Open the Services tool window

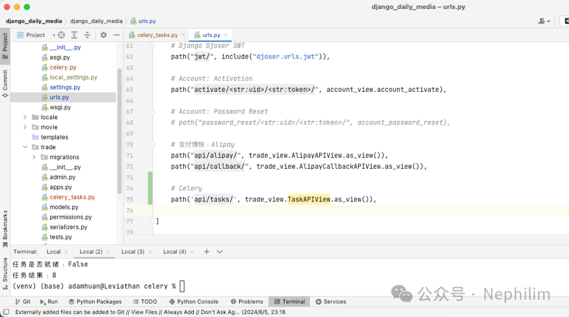pyautogui.click(x=331, y=301)
